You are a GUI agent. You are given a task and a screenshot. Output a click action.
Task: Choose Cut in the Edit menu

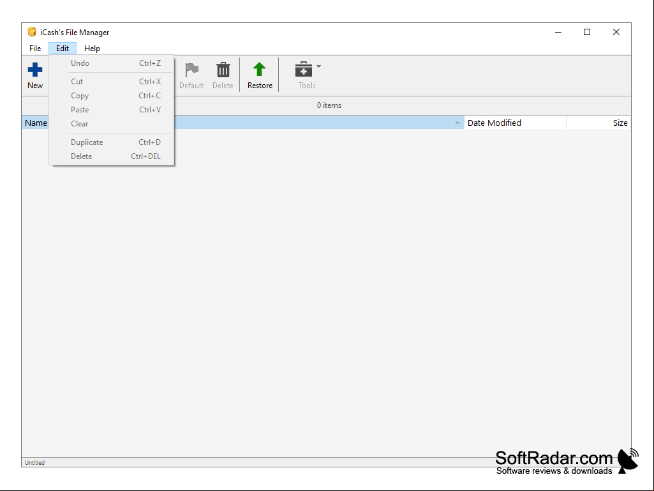pyautogui.click(x=112, y=82)
